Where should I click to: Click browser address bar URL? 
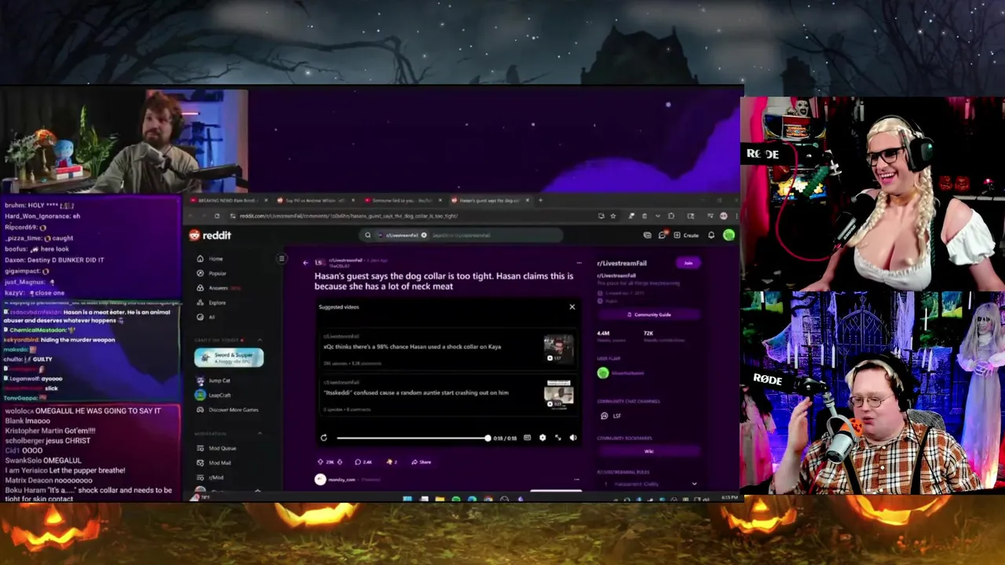(349, 216)
